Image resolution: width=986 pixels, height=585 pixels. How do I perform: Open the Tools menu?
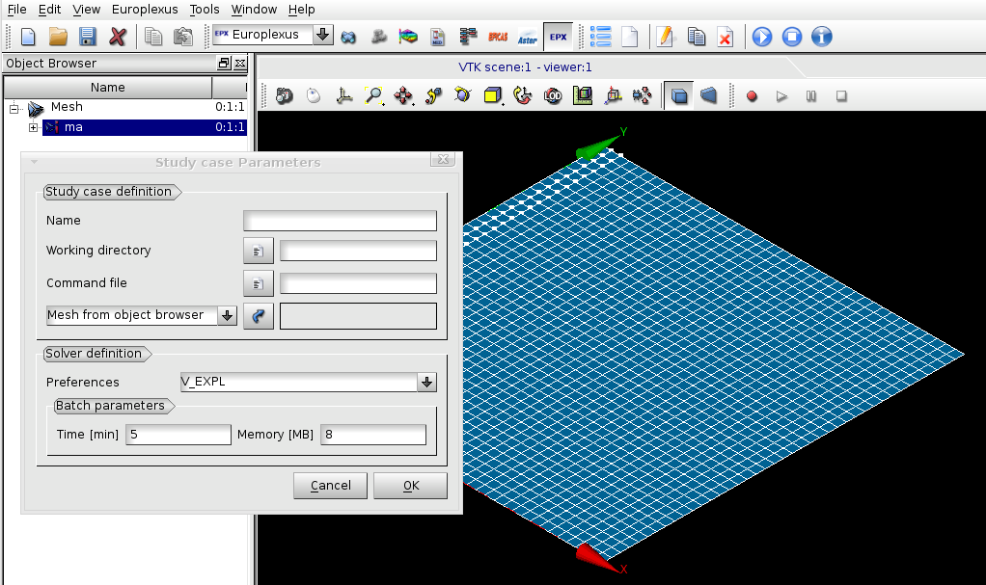(x=205, y=9)
